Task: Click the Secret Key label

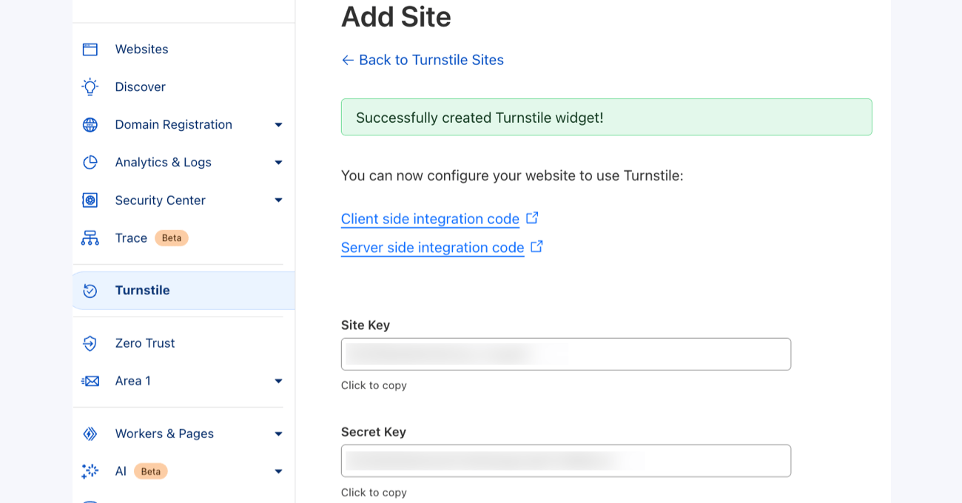Action: 374,432
